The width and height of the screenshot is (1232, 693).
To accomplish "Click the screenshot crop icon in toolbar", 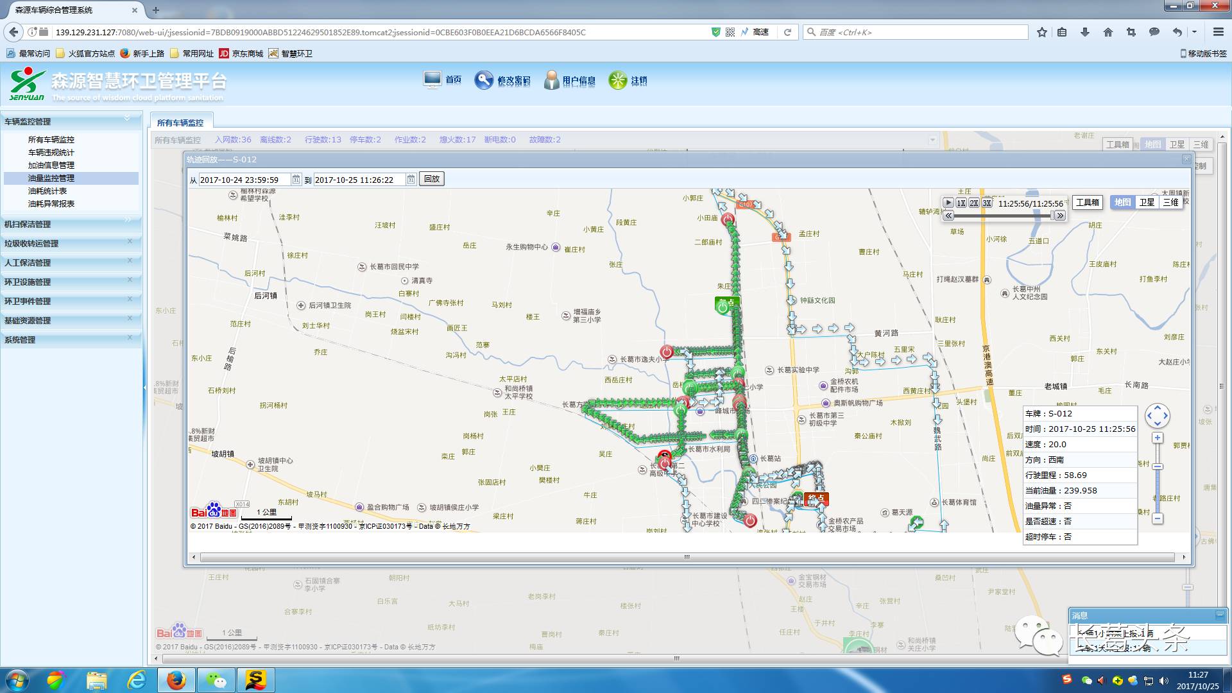I will pos(1131,32).
